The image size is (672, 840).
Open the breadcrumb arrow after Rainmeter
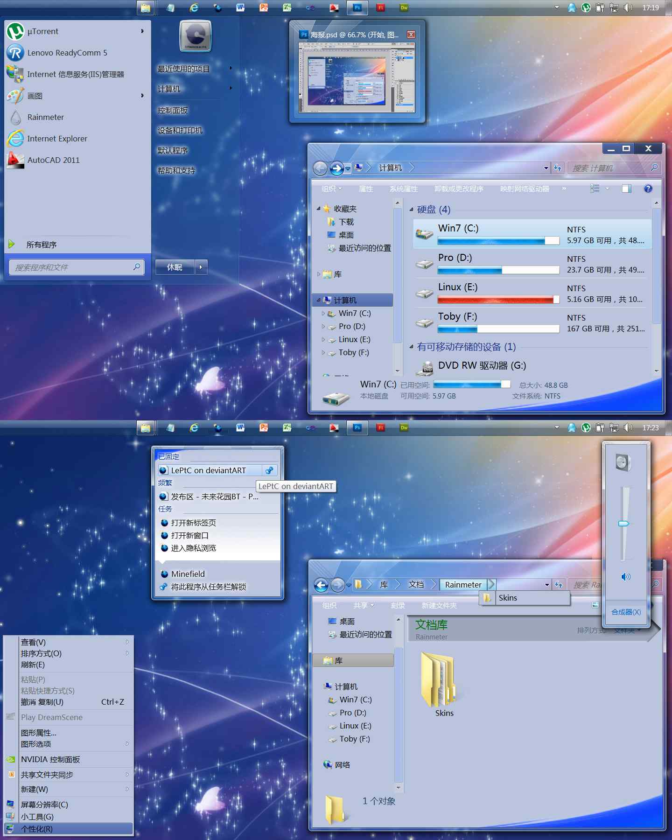[x=491, y=585]
